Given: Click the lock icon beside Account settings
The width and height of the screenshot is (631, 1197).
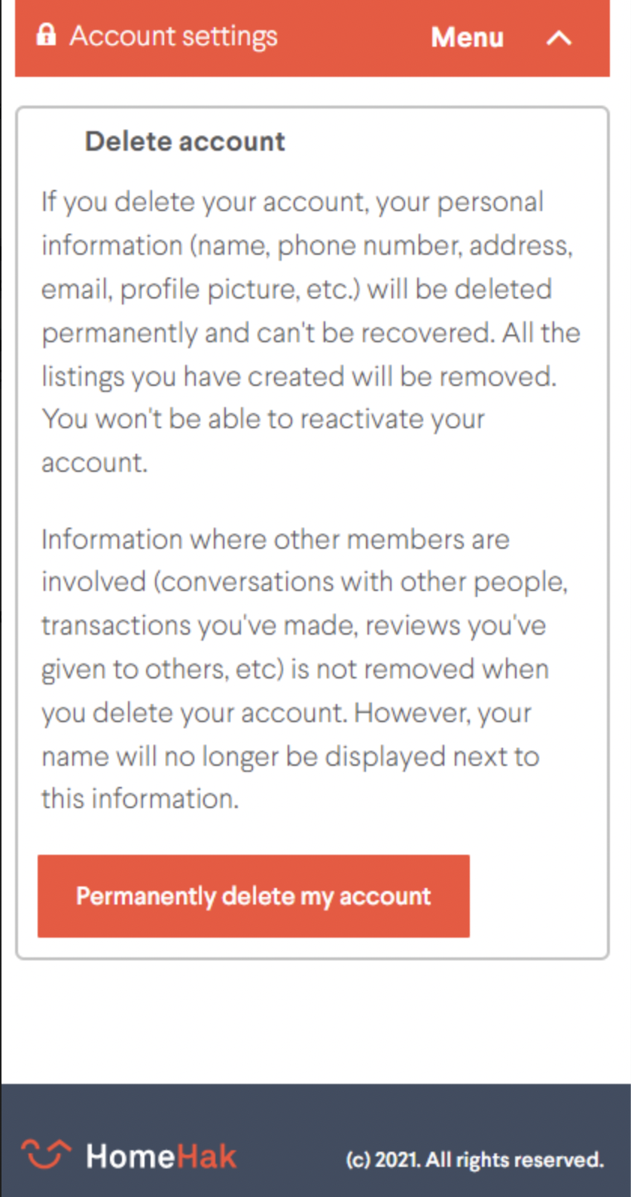Looking at the screenshot, I should (46, 35).
